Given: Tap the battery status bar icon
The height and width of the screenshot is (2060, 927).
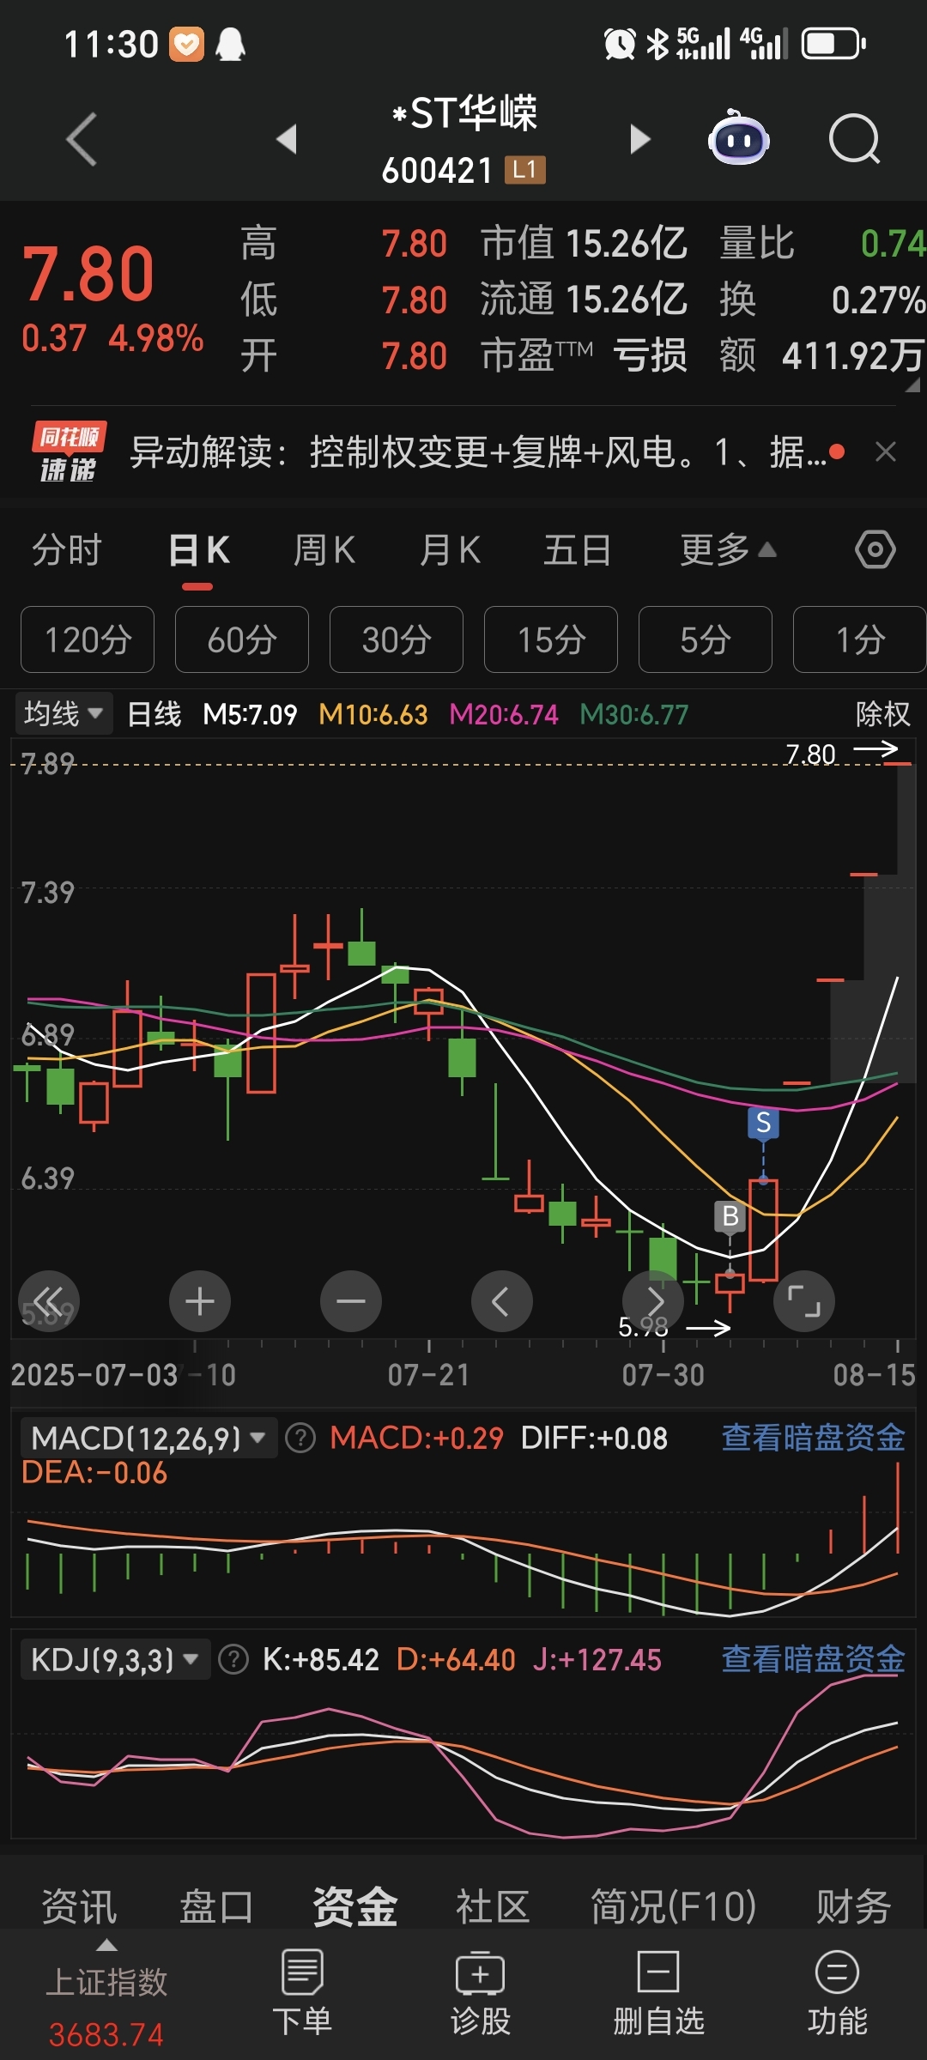Looking at the screenshot, I should (833, 44).
